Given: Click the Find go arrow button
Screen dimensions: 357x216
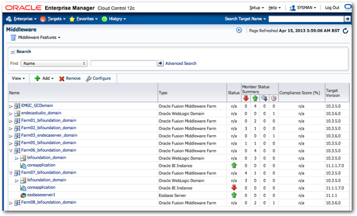Looking at the screenshot, I should [160, 63].
